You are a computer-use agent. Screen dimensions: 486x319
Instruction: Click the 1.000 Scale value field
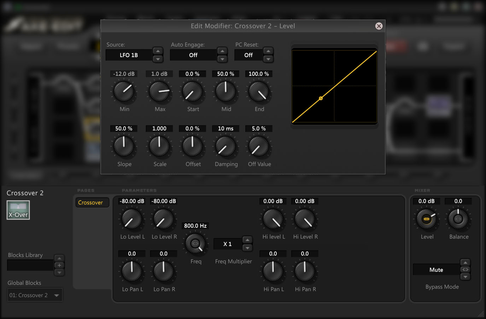tap(159, 129)
